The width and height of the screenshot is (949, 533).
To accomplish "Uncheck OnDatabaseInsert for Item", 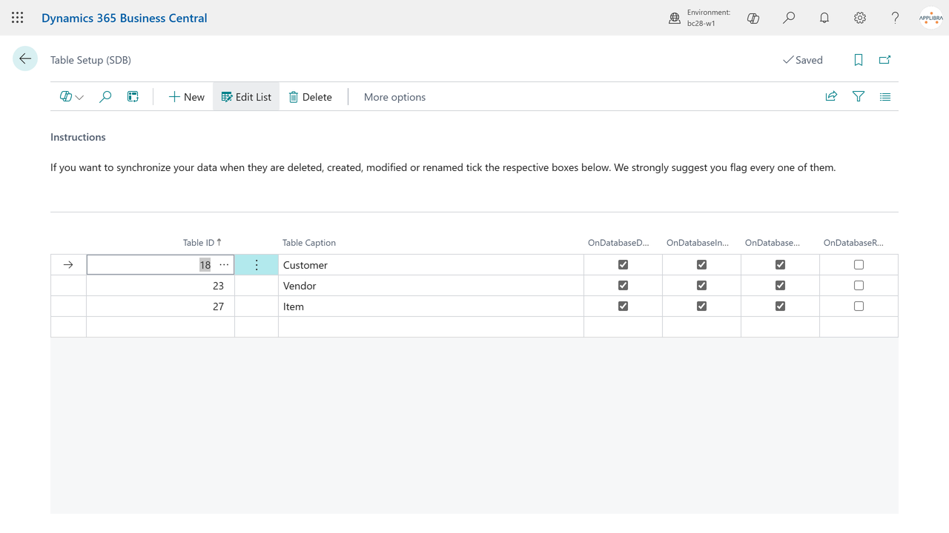I will [701, 306].
